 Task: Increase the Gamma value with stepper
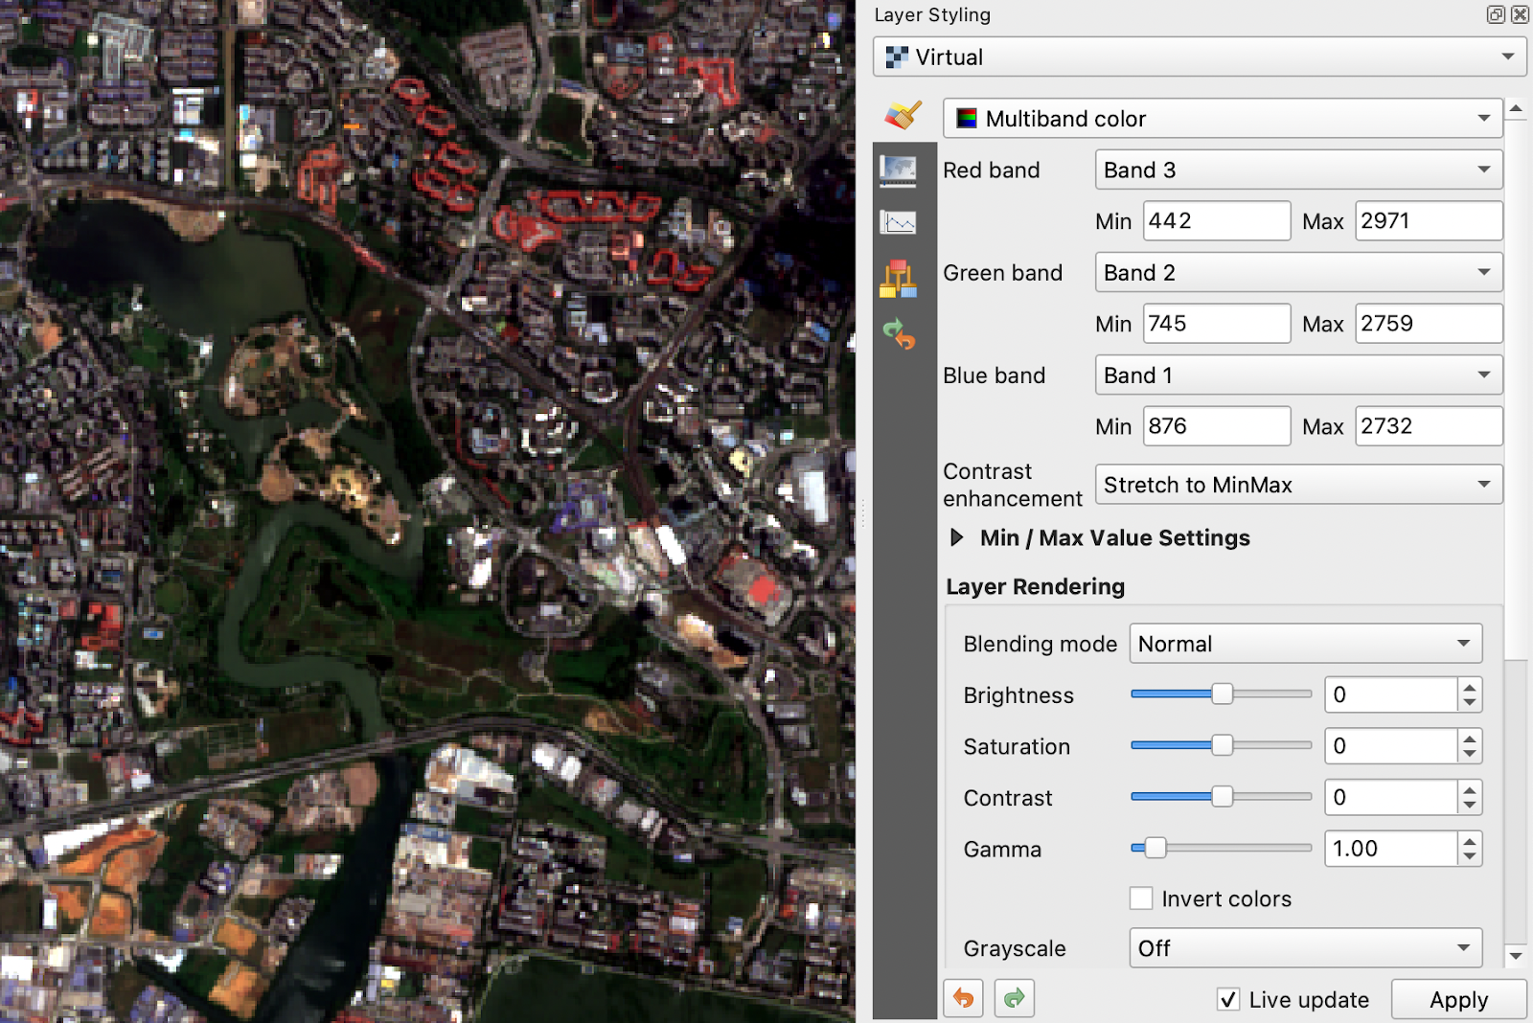(1470, 841)
